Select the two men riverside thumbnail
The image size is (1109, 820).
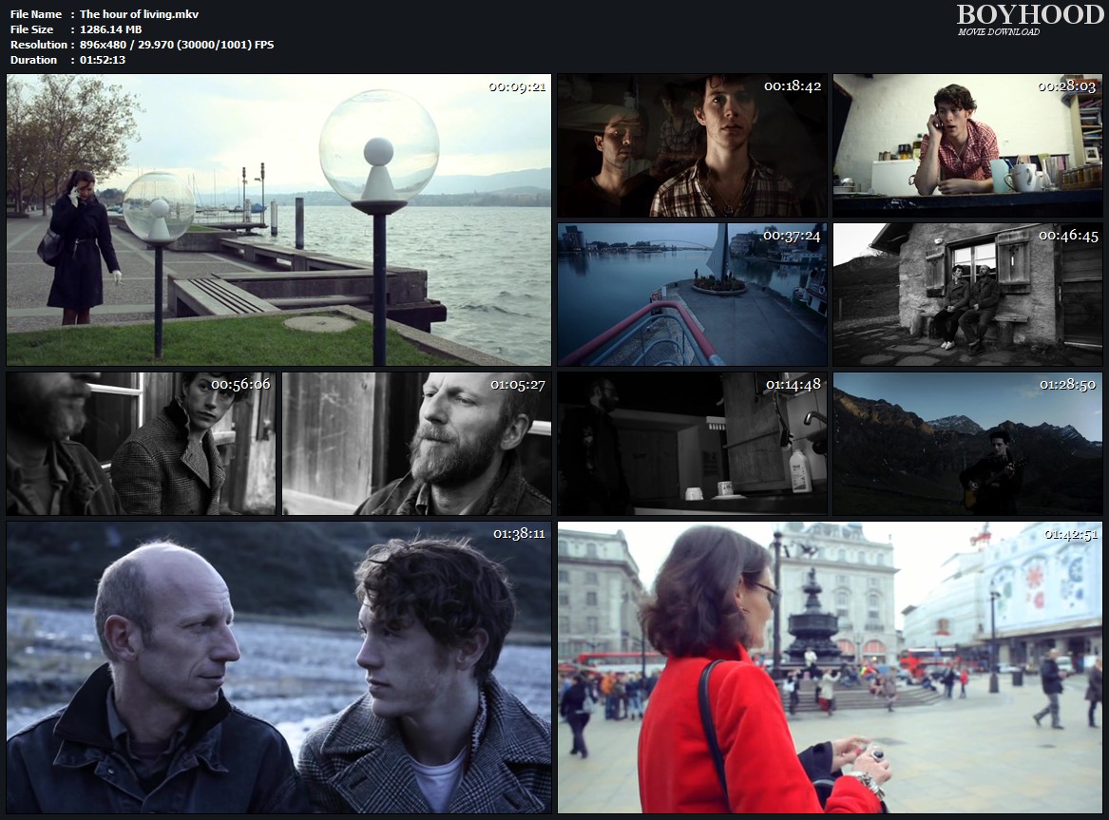(278, 667)
